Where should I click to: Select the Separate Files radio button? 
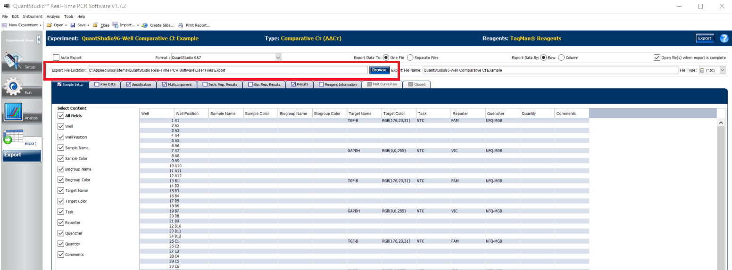410,57
